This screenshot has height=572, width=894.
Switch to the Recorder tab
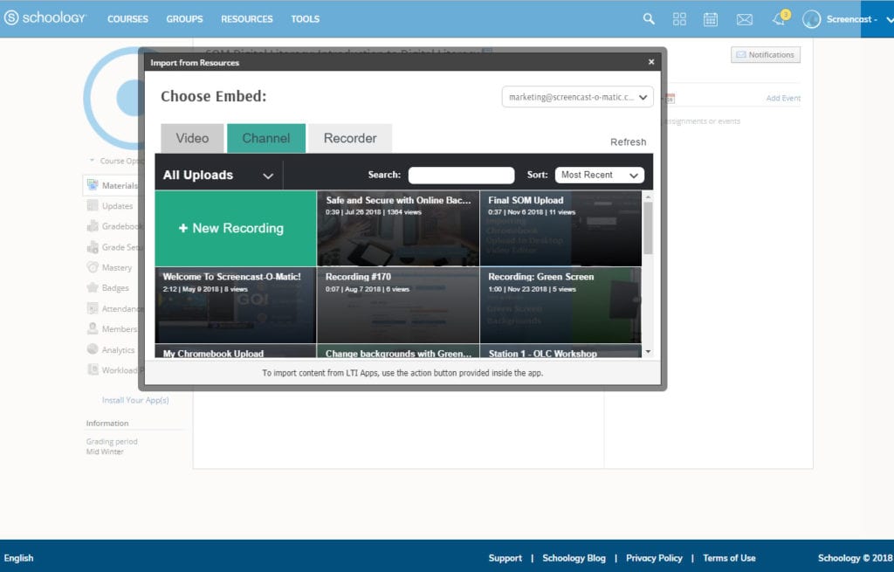click(350, 138)
